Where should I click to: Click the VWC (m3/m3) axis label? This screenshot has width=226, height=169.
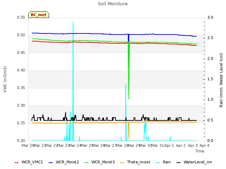tap(5, 79)
